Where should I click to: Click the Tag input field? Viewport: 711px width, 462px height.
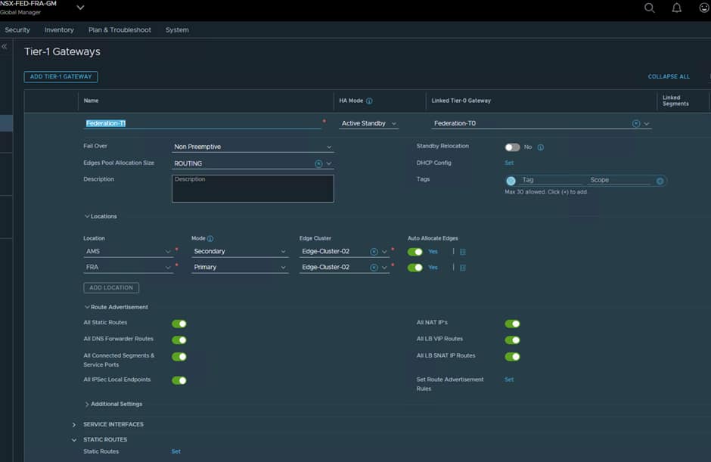pos(551,181)
